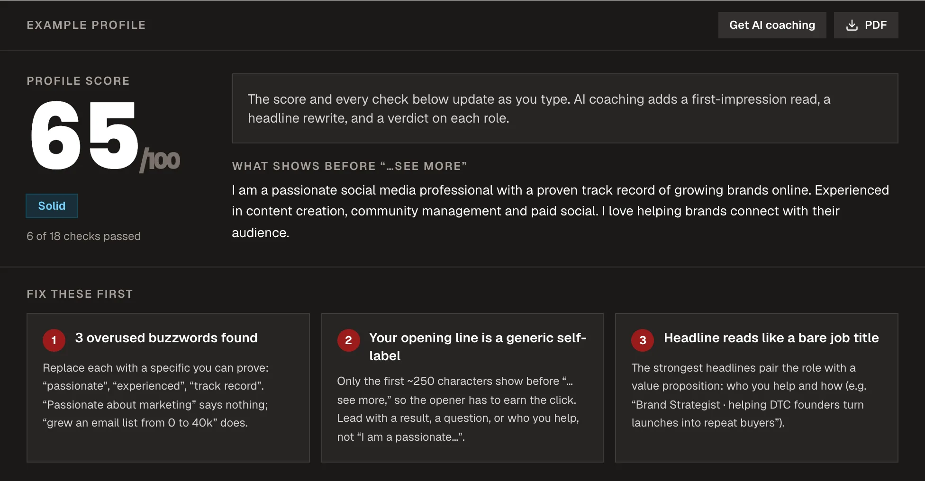Click the FIX THESE FIRST heading

(80, 294)
